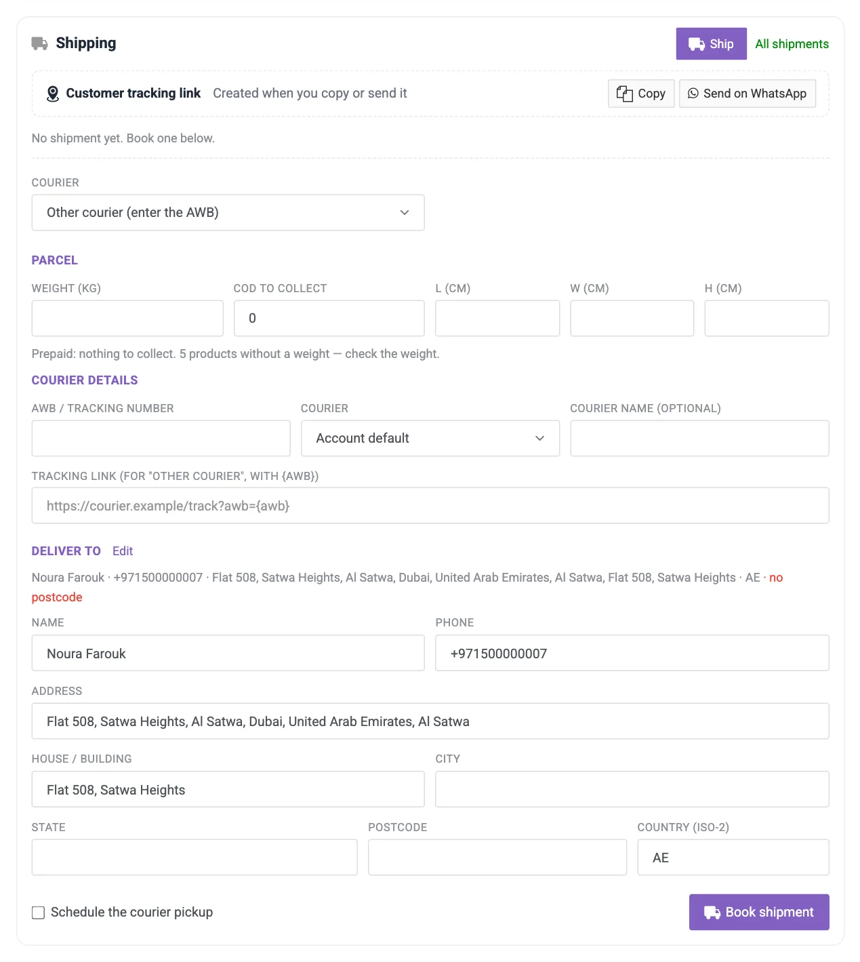Open the Other courier (enter the AWB) dropdown
This screenshot has width=860, height=962.
[228, 213]
